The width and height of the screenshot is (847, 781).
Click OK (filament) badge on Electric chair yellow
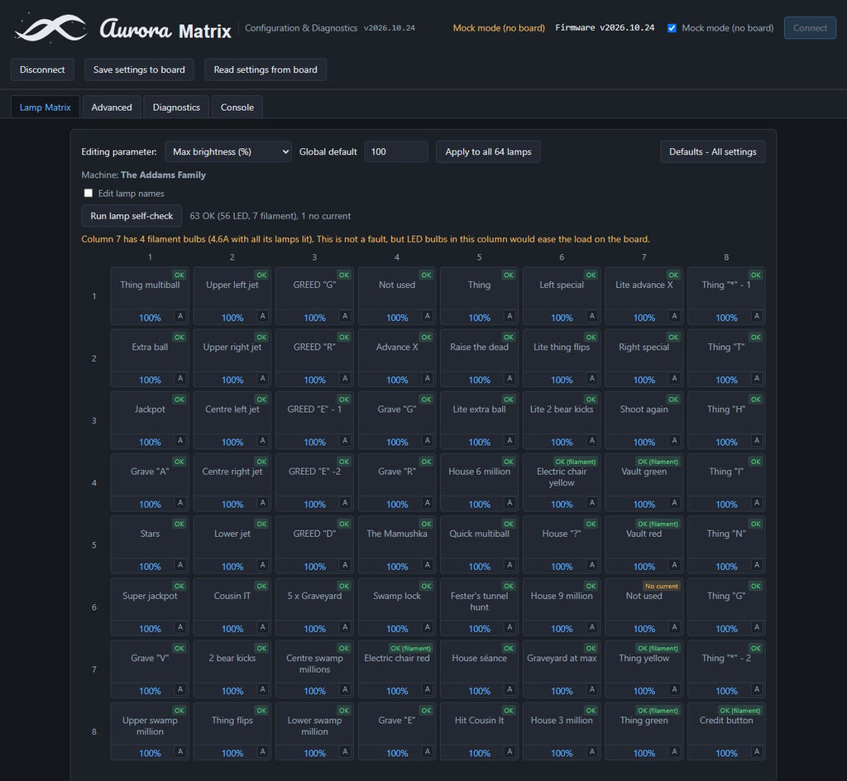tap(576, 462)
